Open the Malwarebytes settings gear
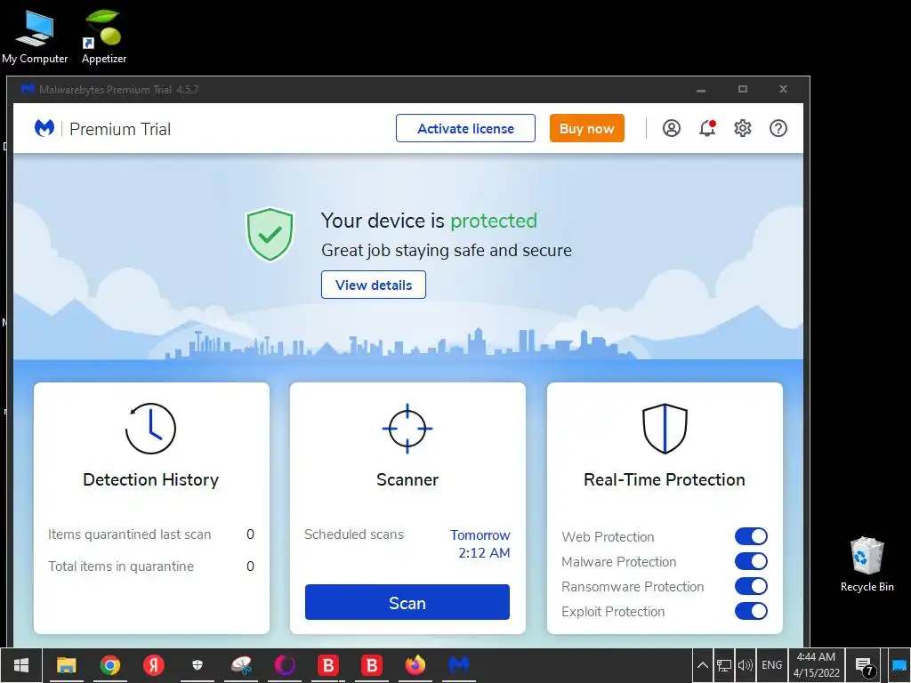 (743, 128)
